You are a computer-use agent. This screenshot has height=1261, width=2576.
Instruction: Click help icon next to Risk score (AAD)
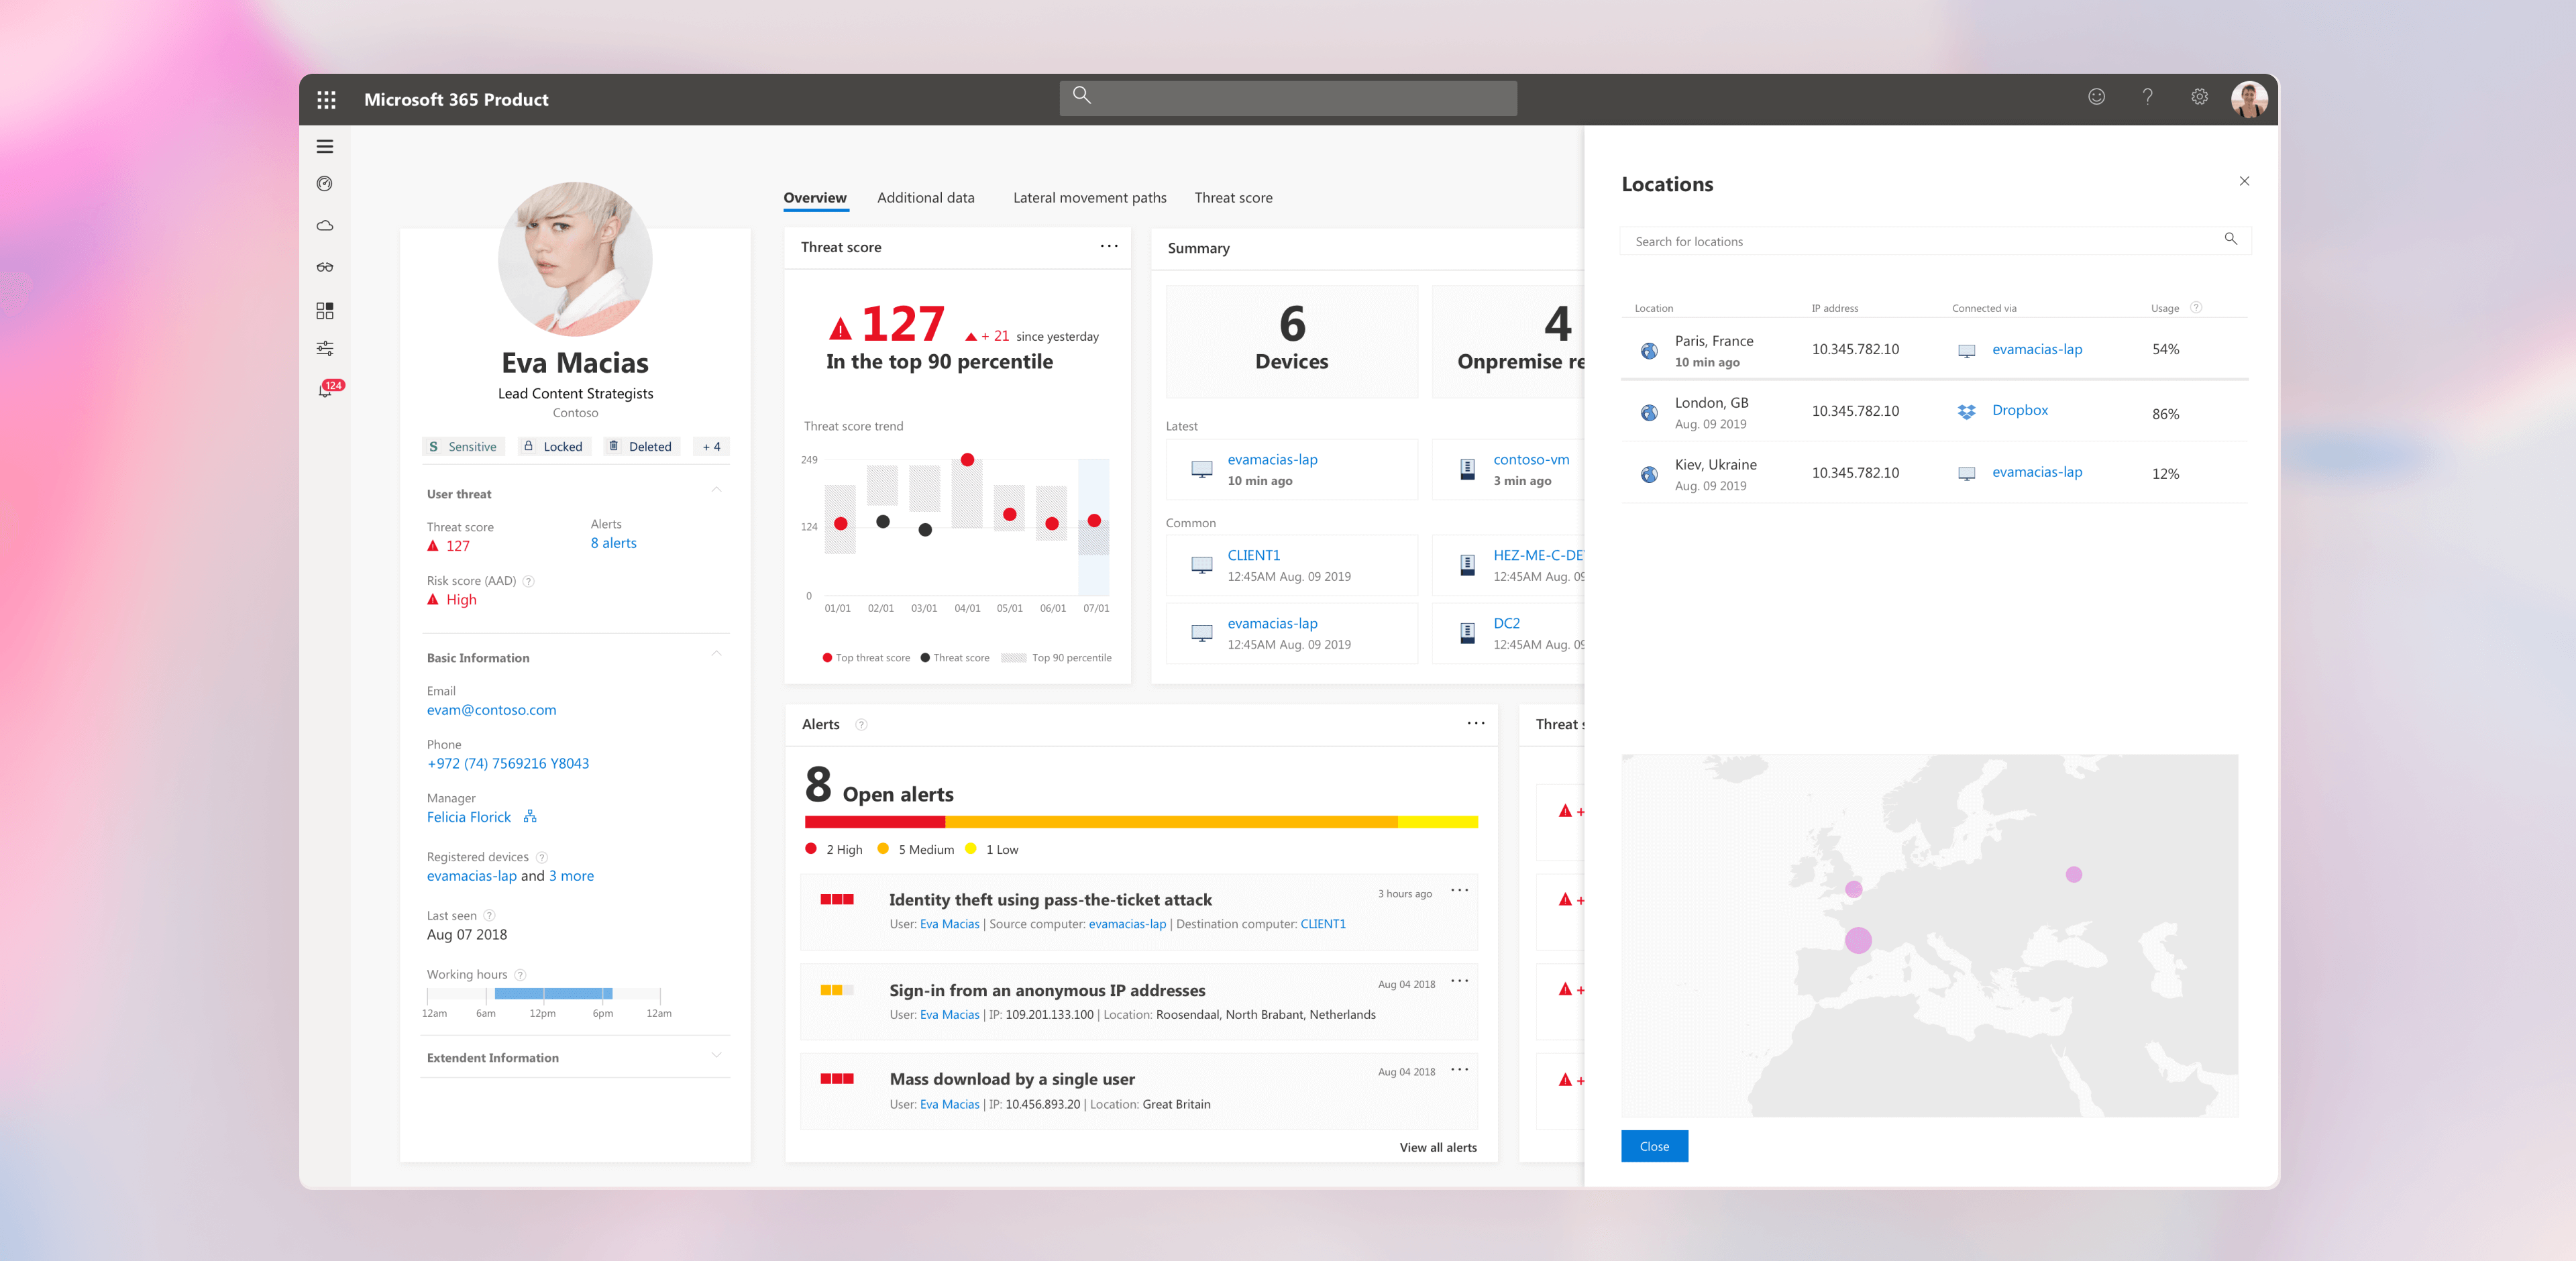[x=529, y=580]
